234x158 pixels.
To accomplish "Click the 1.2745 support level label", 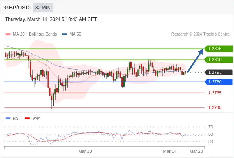I will point(215,107).
